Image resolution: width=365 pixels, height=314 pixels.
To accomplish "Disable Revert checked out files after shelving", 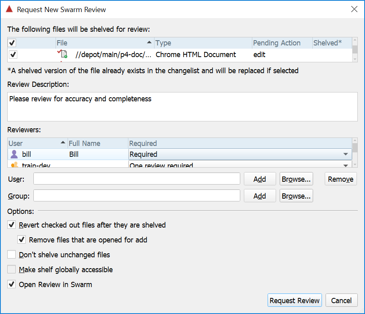I will click(x=12, y=225).
